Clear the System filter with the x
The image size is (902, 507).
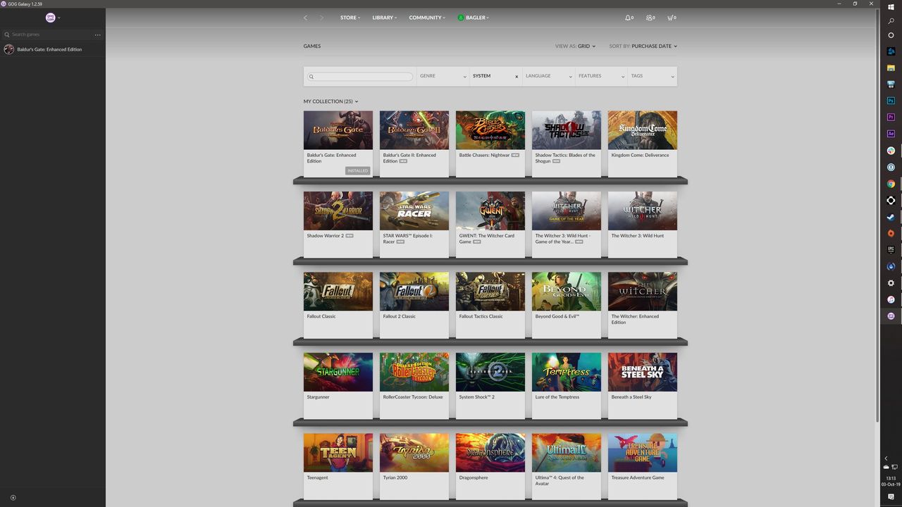point(517,76)
